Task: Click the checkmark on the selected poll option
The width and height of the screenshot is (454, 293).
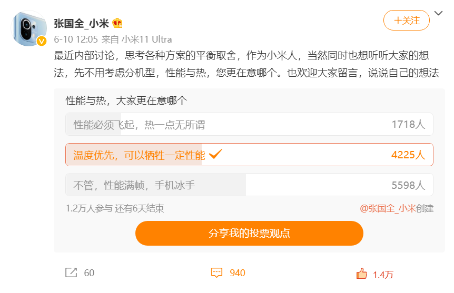Action: (215, 154)
